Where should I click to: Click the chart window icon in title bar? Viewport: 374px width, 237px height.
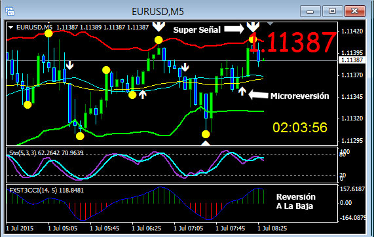coord(10,11)
